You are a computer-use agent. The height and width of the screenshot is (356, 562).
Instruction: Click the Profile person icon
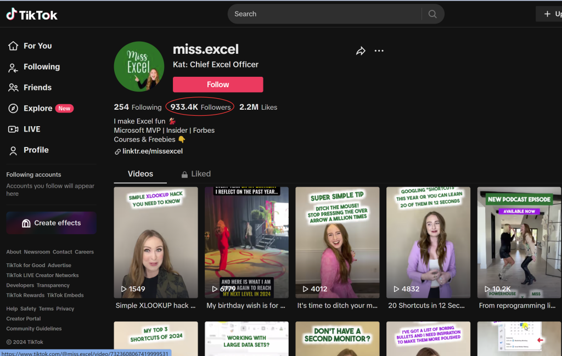coord(13,150)
